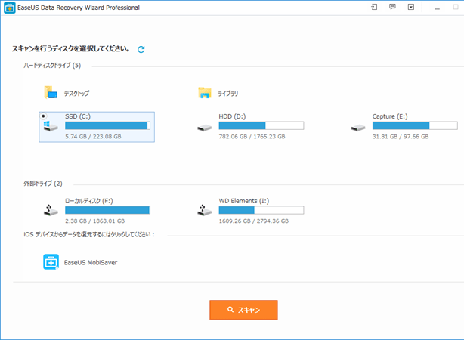Viewport: 464px width, 340px height.
Task: Click the Capture (E:) usage bar
Action: tap(415, 125)
